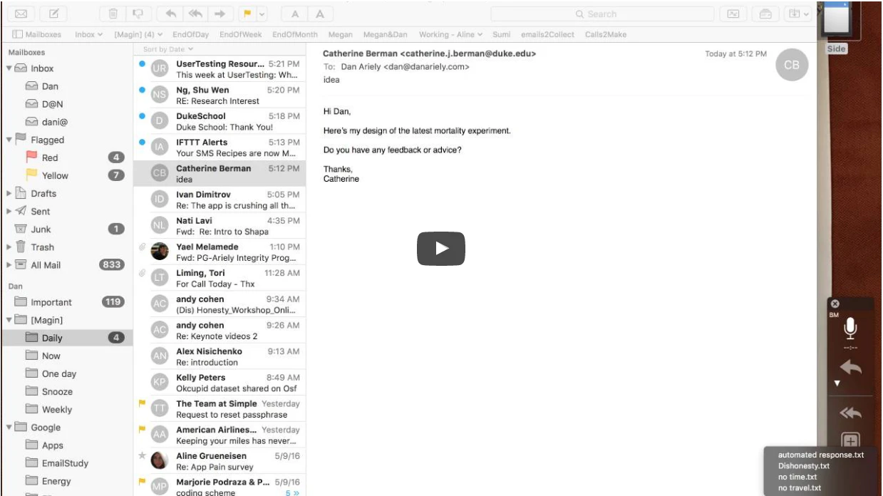Open the Snooze folder

coord(66,391)
